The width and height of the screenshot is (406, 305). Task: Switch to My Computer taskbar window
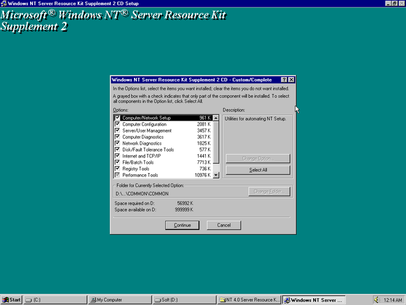click(x=119, y=300)
